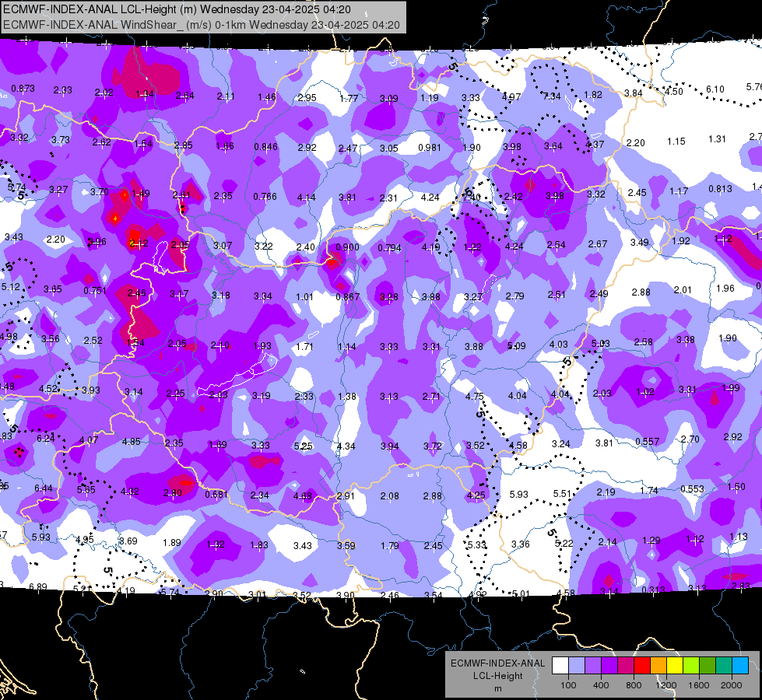Click the wind shear value "0.813"
This screenshot has width=762, height=700.
tap(720, 188)
